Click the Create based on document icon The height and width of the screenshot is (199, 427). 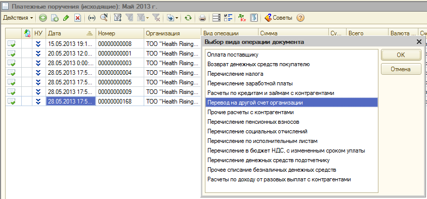[x=170, y=18]
